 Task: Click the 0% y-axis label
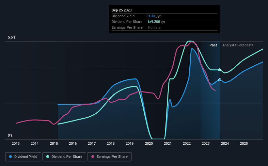click(10, 135)
